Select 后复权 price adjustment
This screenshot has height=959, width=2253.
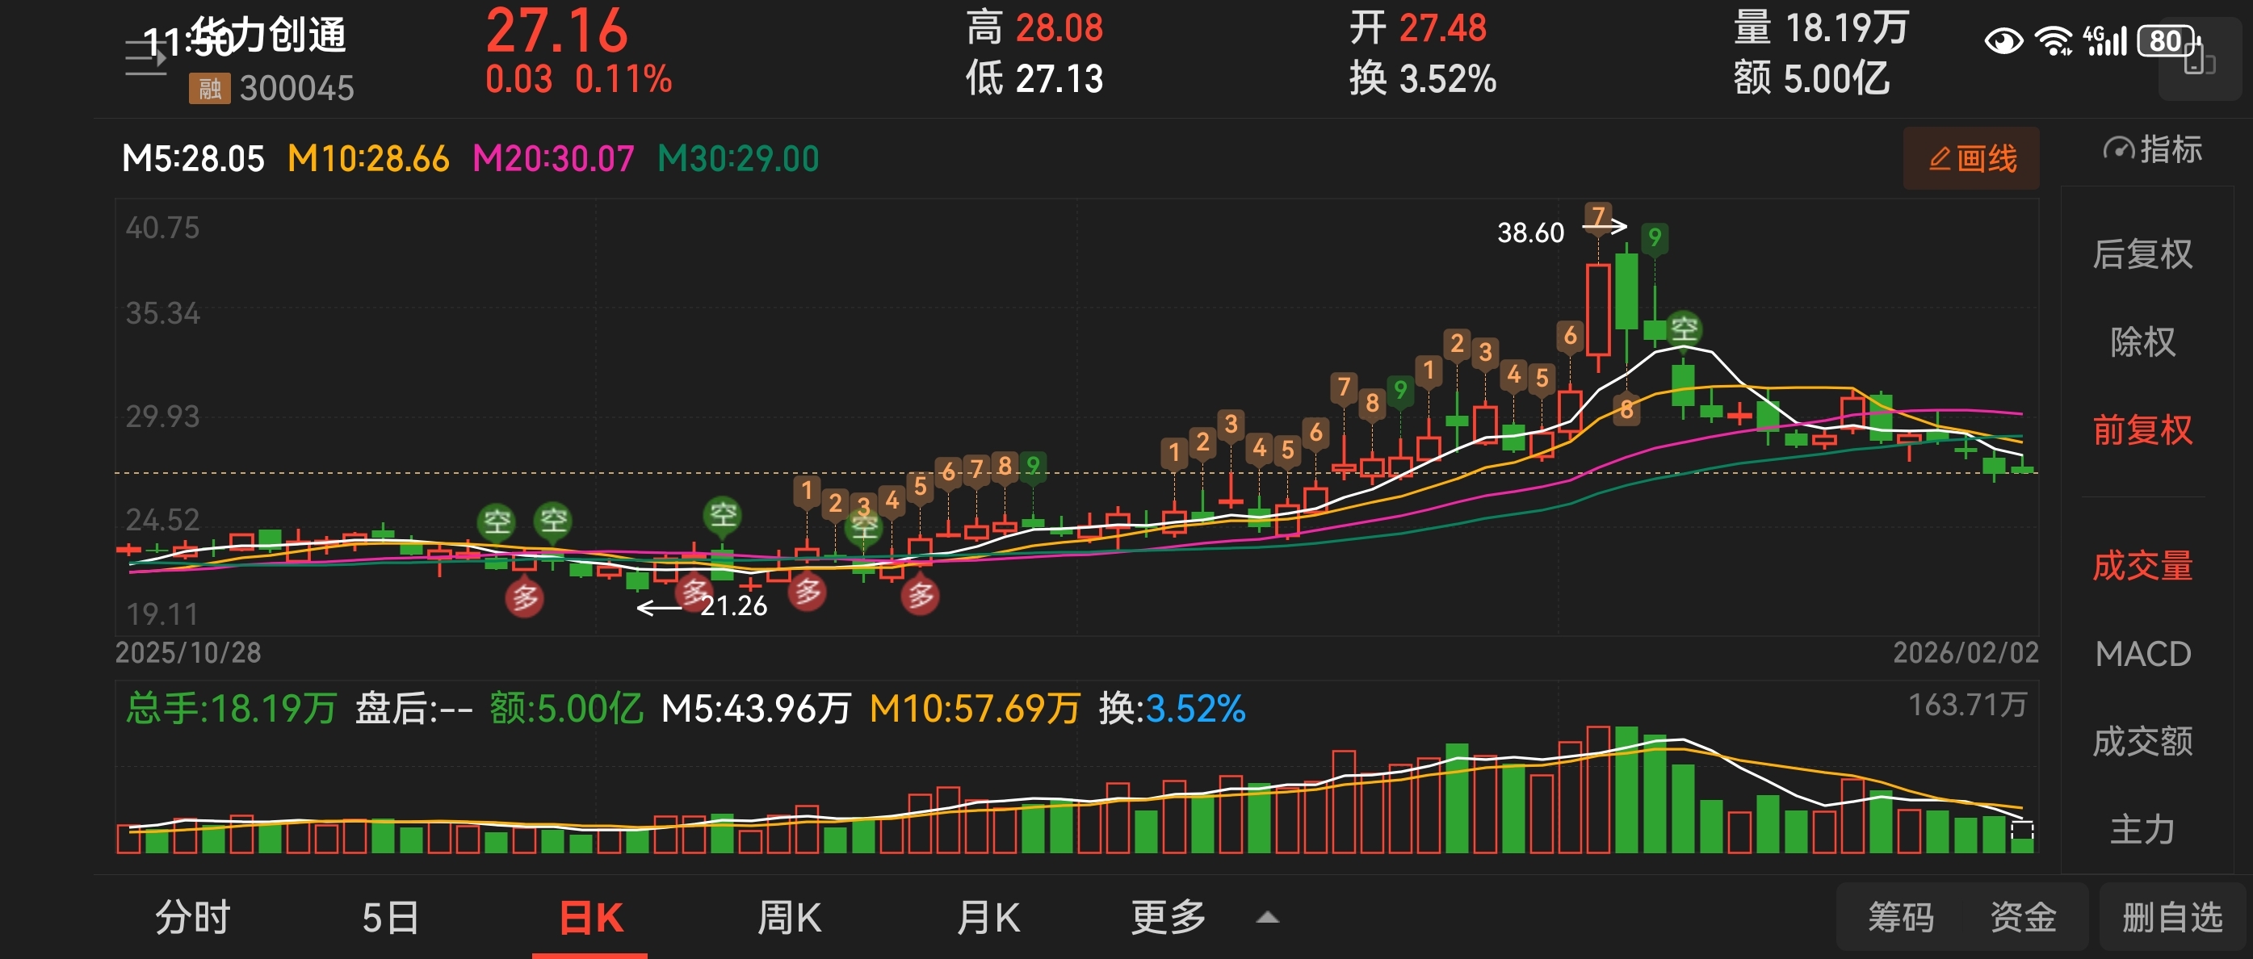[2142, 254]
